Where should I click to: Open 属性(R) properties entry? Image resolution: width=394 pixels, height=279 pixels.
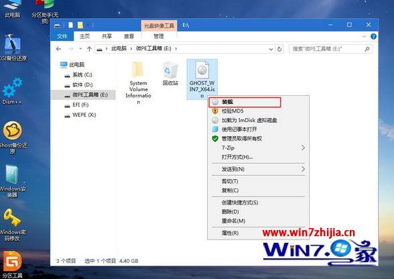[258, 233]
